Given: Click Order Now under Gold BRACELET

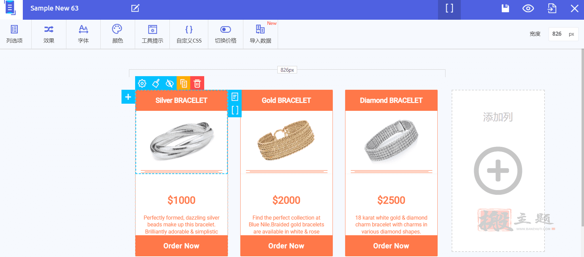Looking at the screenshot, I should [286, 246].
